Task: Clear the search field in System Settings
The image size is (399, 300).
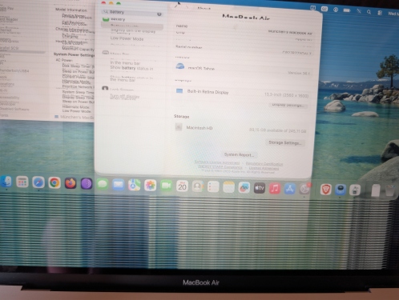Action: (159, 14)
